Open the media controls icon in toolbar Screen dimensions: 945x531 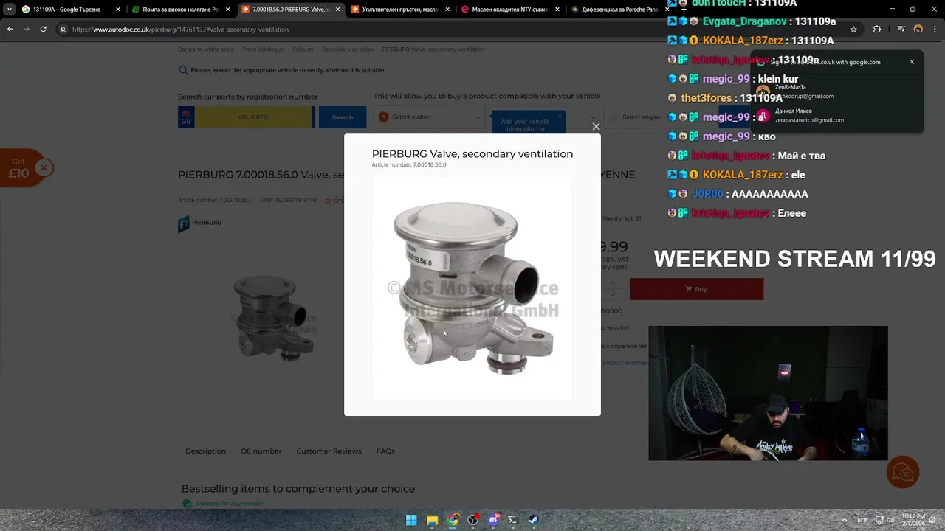pyautogui.click(x=901, y=29)
